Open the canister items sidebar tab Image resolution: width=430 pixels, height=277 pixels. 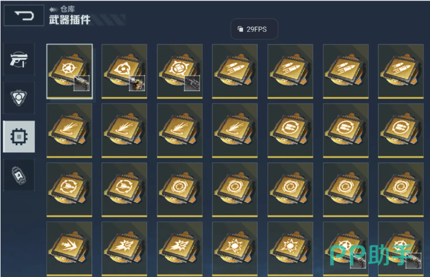click(19, 175)
